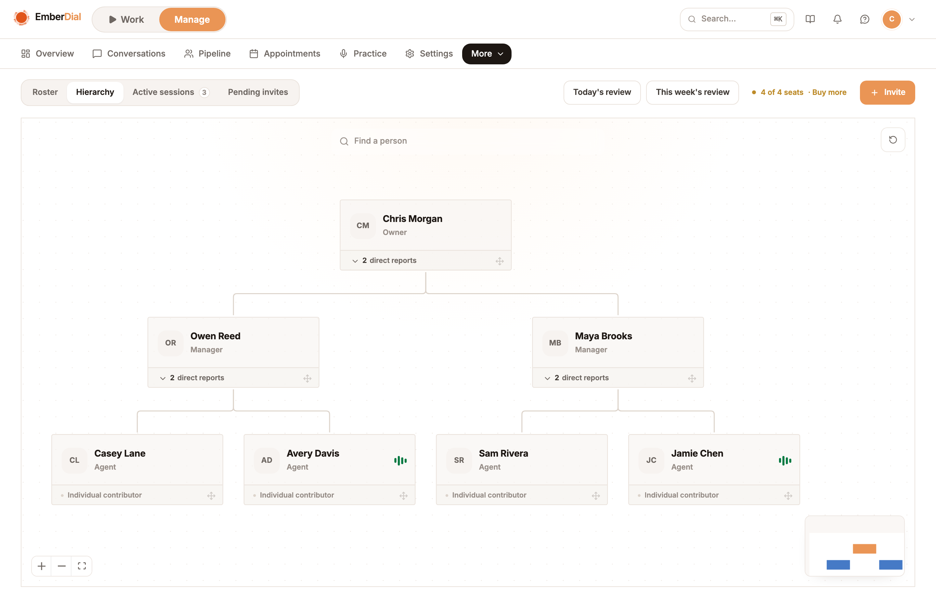Screen dimensions: 936x598
Task: Select the Active sessions tab
Action: pyautogui.click(x=171, y=92)
